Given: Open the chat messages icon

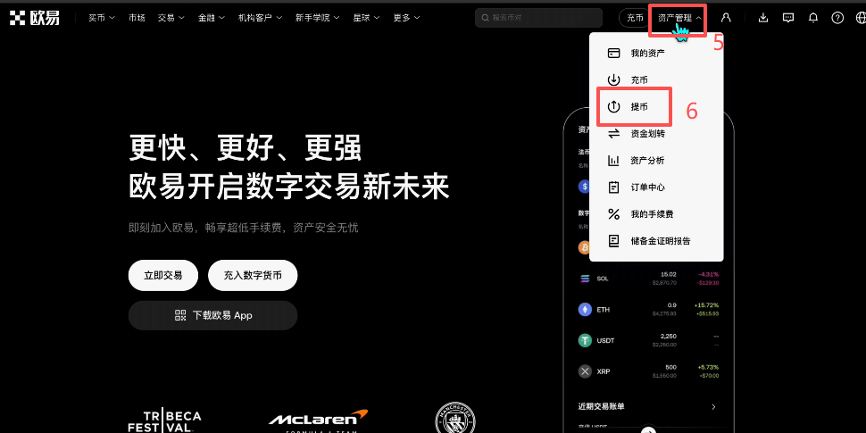Looking at the screenshot, I should pos(788,18).
